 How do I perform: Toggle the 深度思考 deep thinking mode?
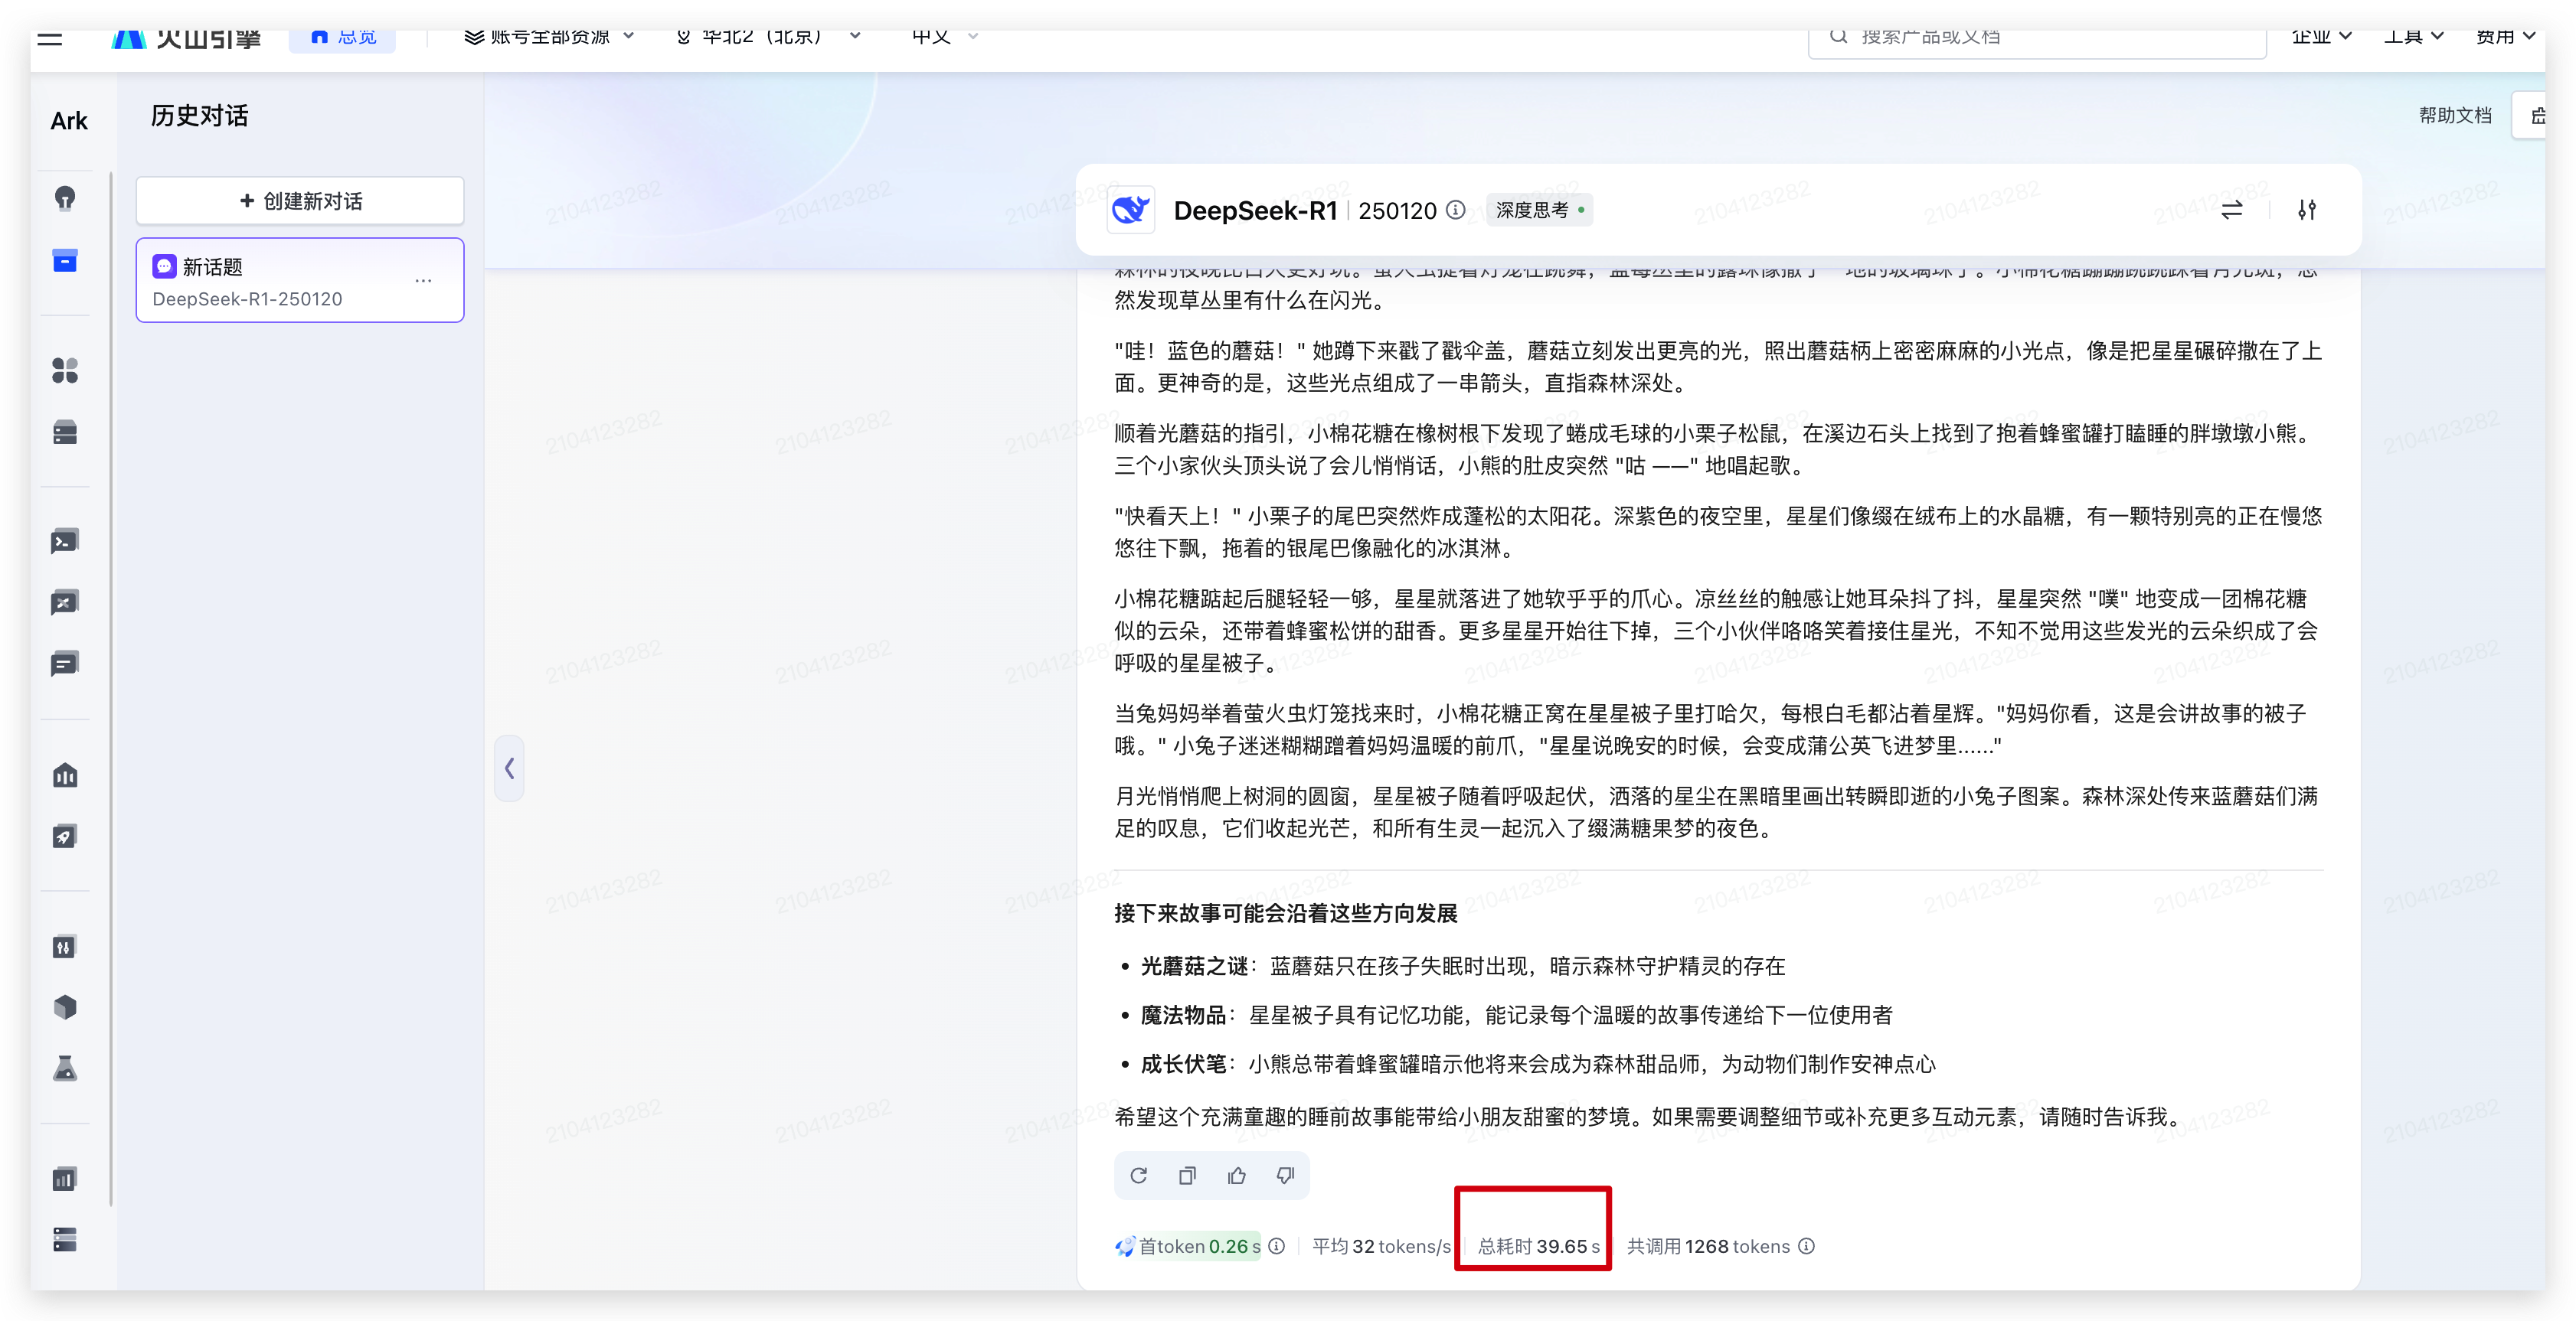(x=1539, y=210)
